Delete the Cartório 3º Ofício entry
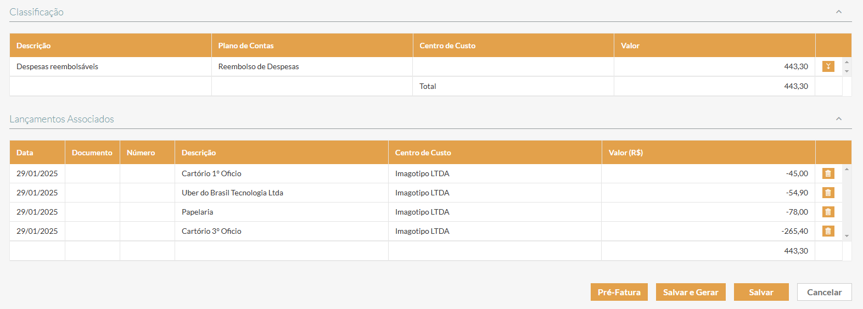The width and height of the screenshot is (863, 309). (x=828, y=231)
